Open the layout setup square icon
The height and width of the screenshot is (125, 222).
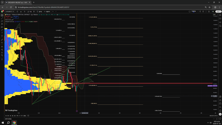pyautogui.click(x=190, y=11)
